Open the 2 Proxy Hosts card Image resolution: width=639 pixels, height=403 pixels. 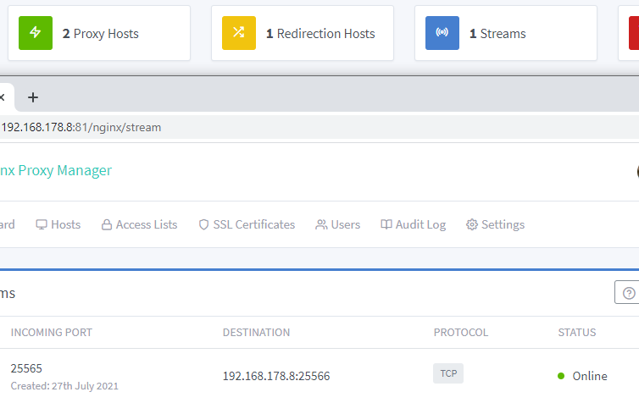point(99,33)
